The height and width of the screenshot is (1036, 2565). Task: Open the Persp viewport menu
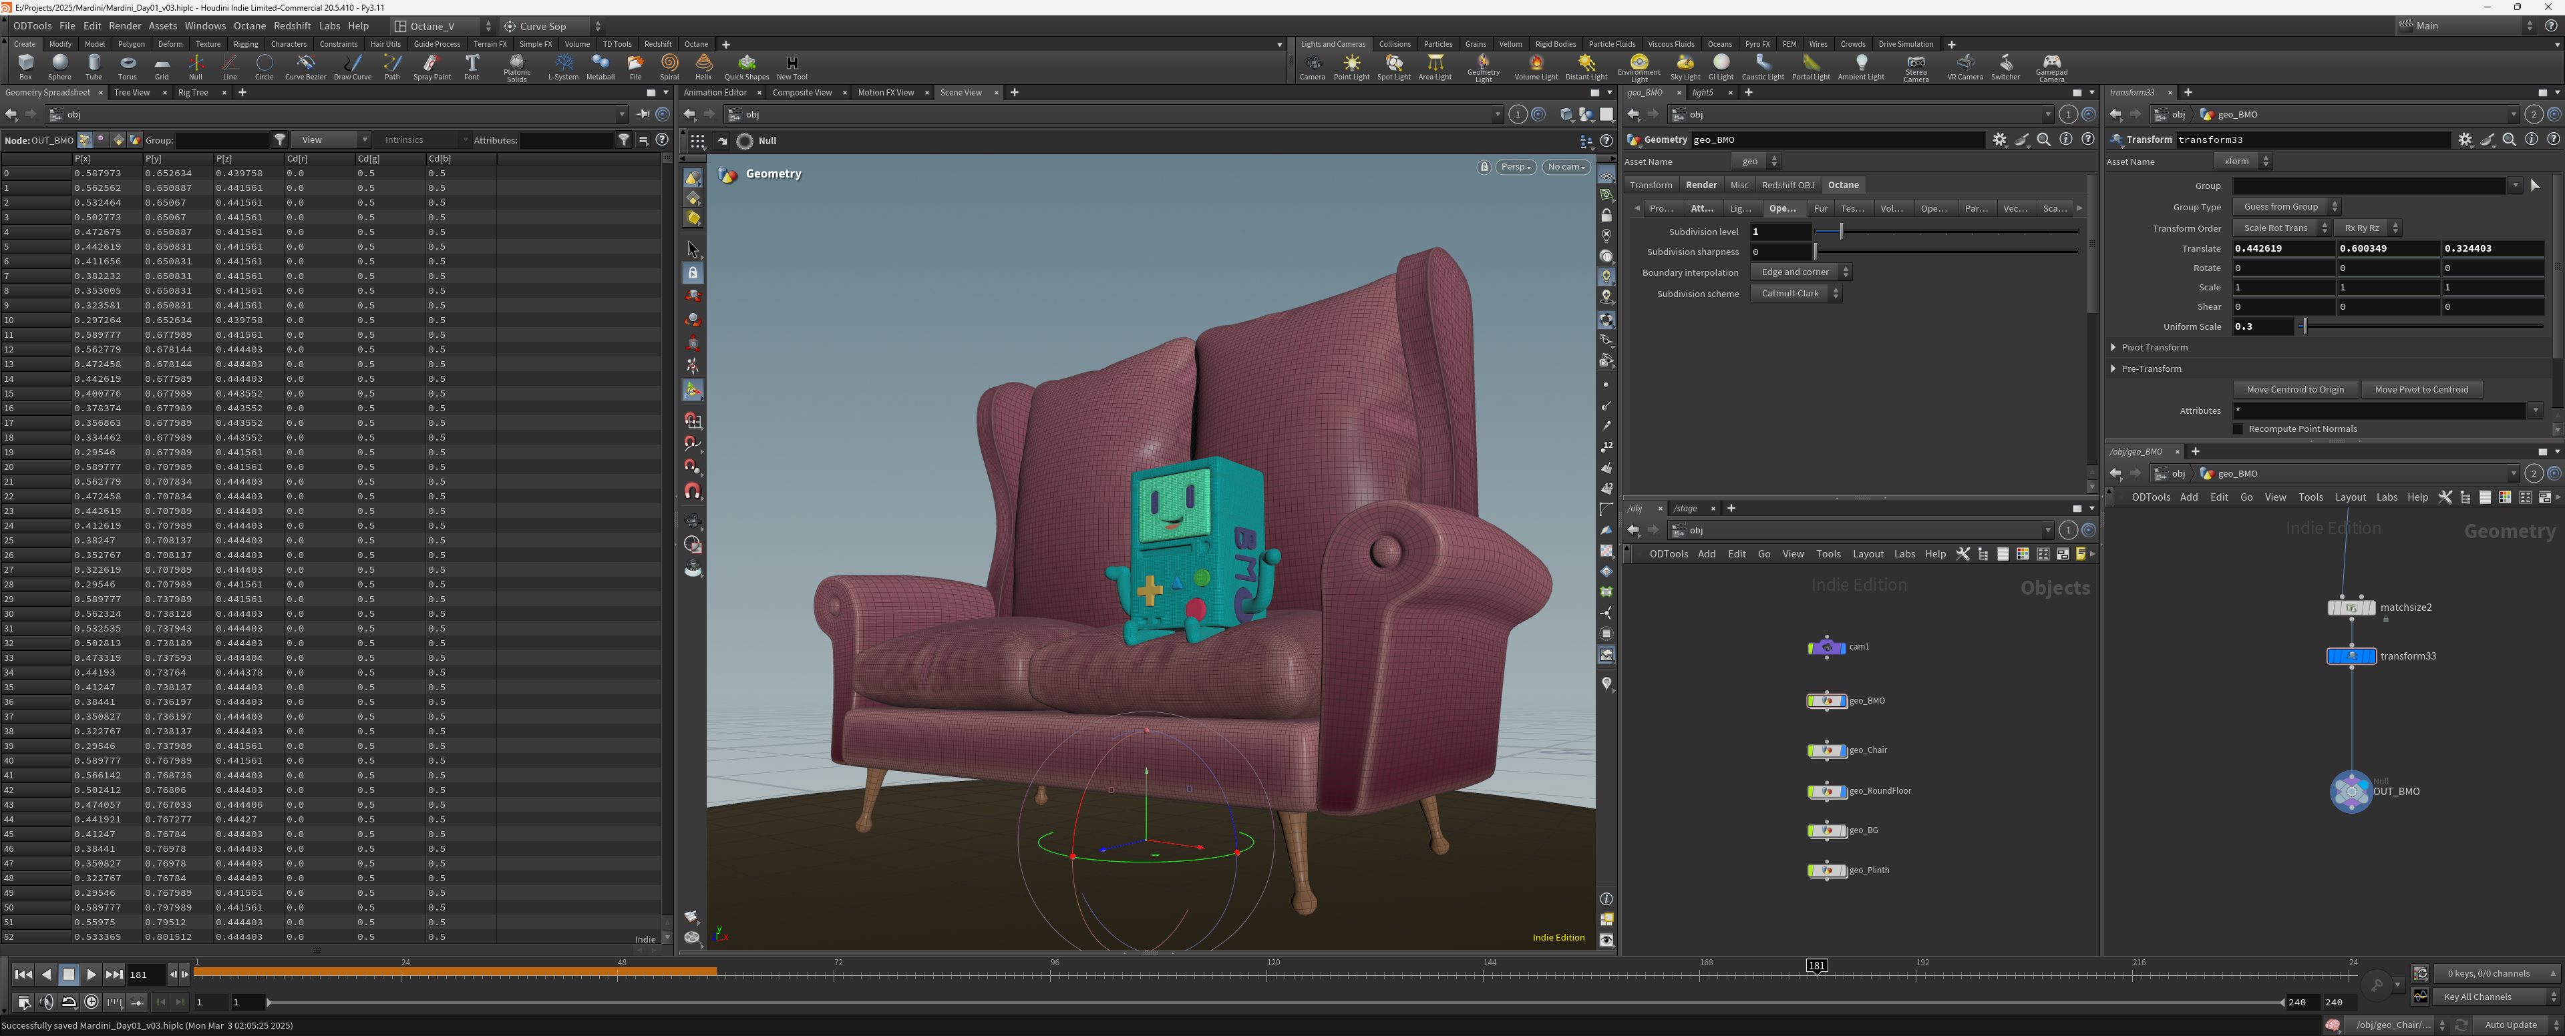click(1516, 167)
